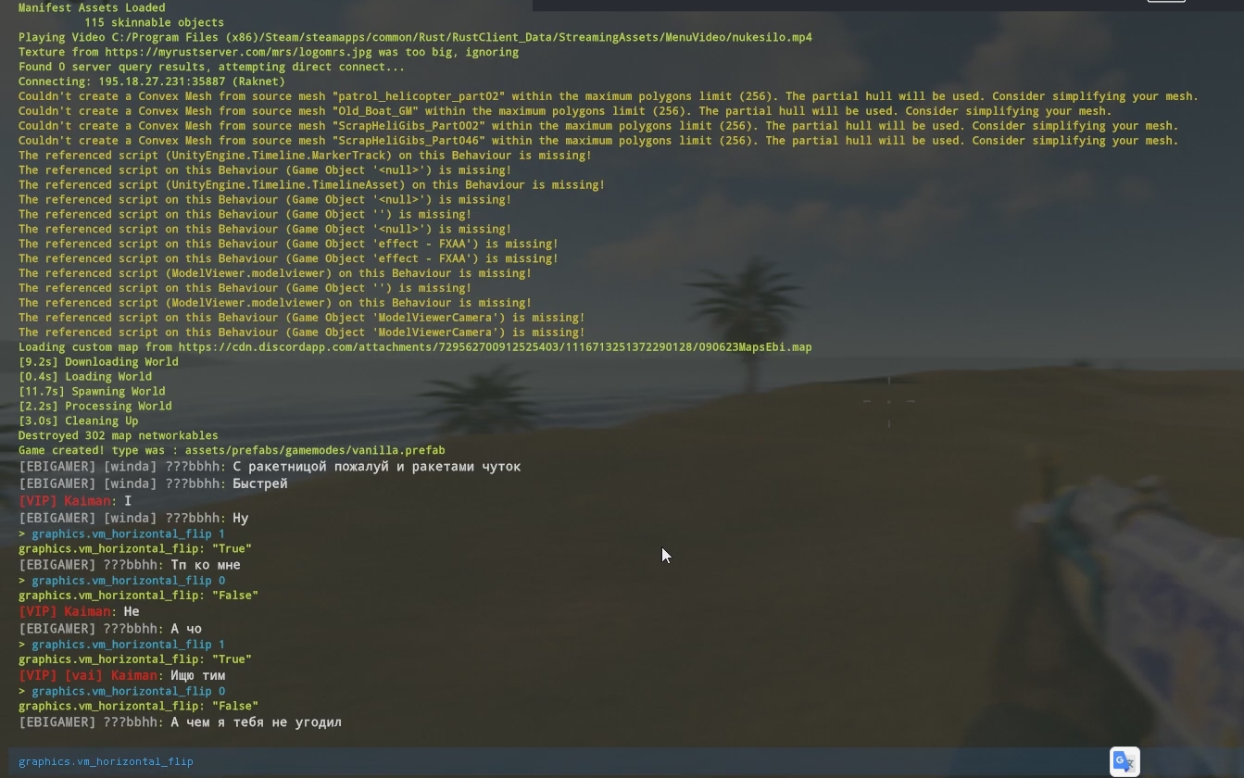The image size is (1244, 778).
Task: Select the '[9.2s] Downloading World' line
Action: click(x=98, y=362)
